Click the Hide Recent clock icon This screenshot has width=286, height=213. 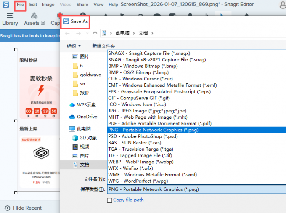[7, 208]
